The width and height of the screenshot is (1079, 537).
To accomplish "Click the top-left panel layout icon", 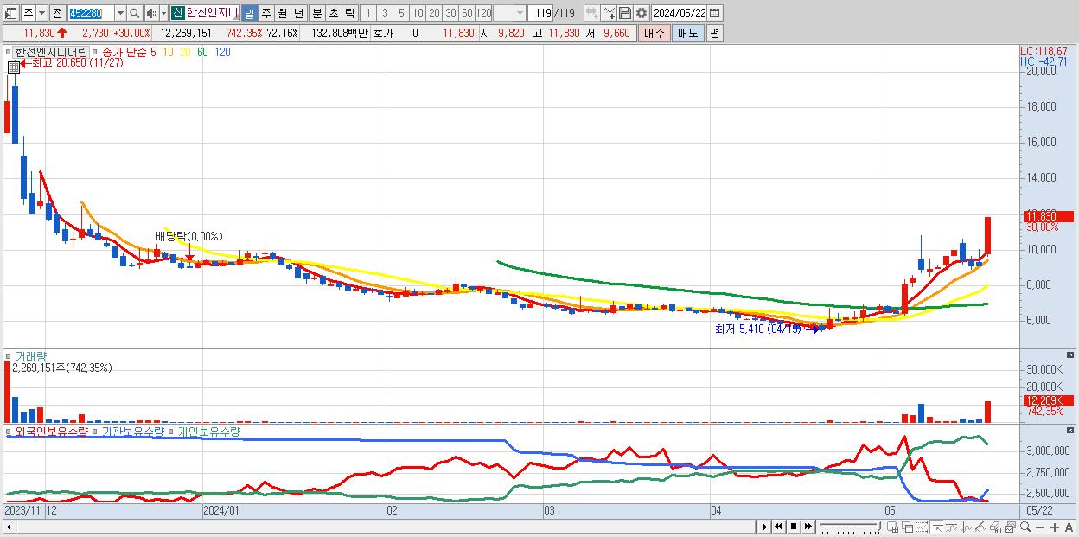I will tap(11, 13).
